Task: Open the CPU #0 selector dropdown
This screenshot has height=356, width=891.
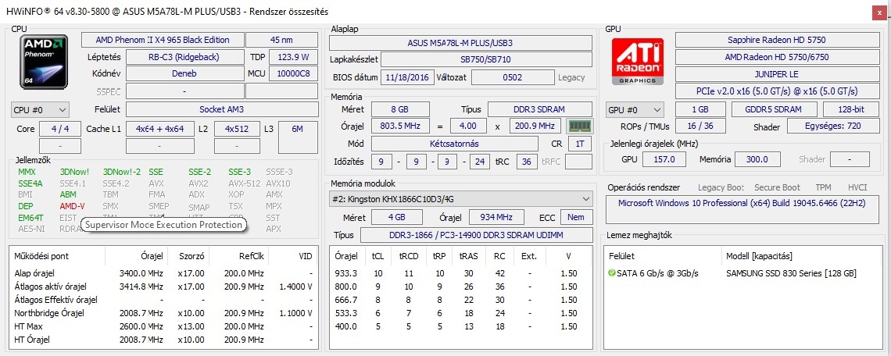Action: coord(40,110)
